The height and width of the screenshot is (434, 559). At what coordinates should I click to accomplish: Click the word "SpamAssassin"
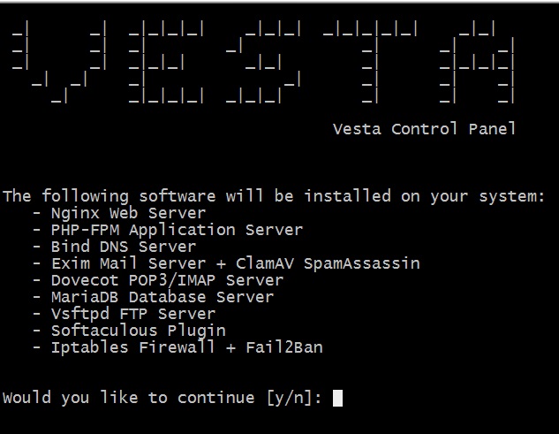362,263
